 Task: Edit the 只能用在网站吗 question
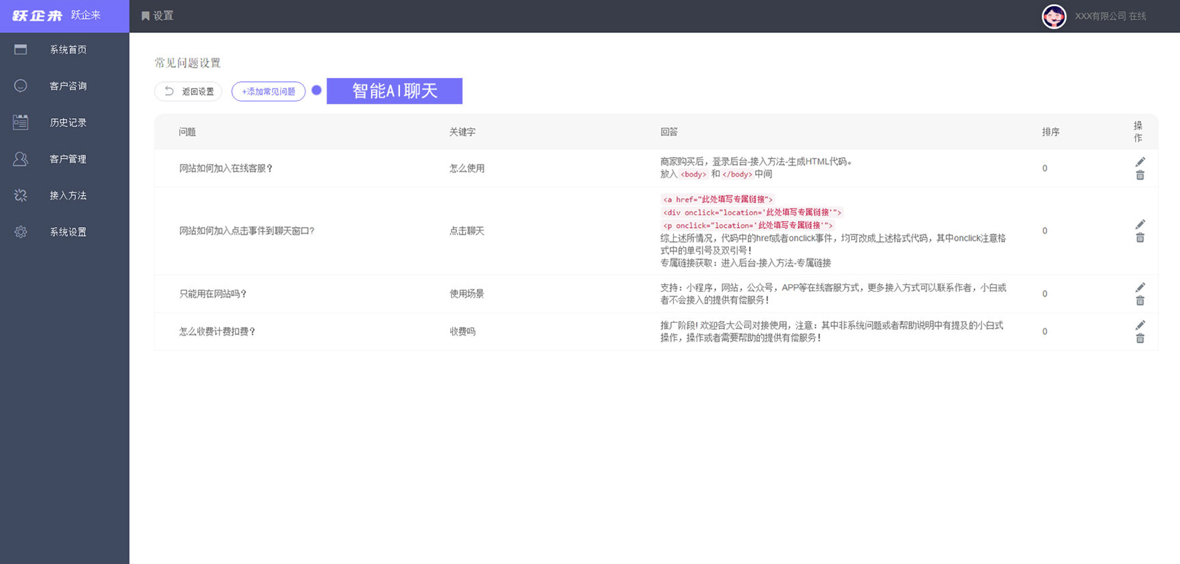coord(1140,287)
